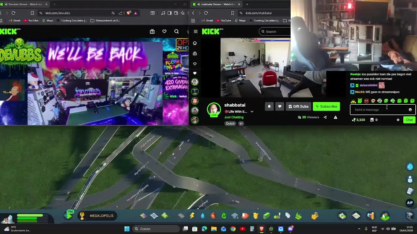Open Brave Shields icon in Devubbs window
The width and height of the screenshot is (417, 234).
pyautogui.click(x=128, y=13)
